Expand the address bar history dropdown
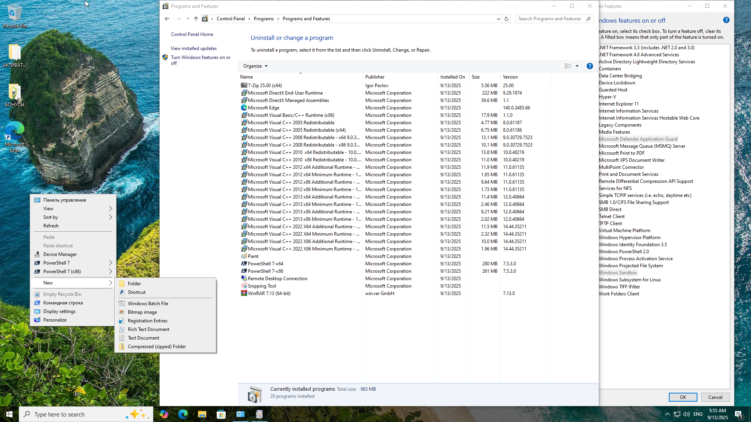This screenshot has width=751, height=422. coord(498,19)
